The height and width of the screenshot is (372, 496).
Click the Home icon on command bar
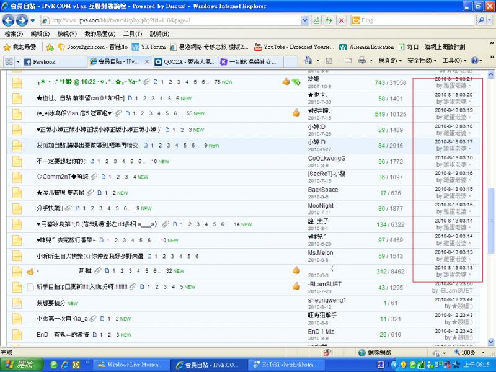coord(309,62)
